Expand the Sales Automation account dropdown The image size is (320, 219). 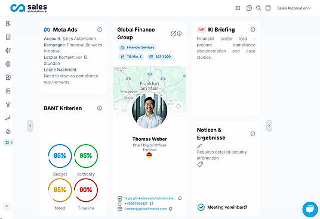(294, 8)
